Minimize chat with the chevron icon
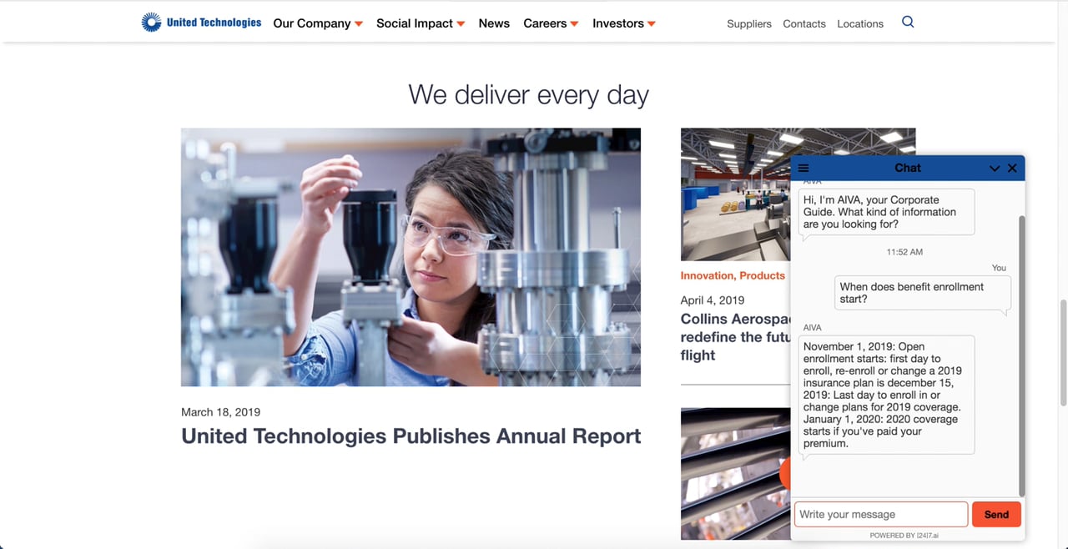This screenshot has height=549, width=1068. (x=995, y=168)
